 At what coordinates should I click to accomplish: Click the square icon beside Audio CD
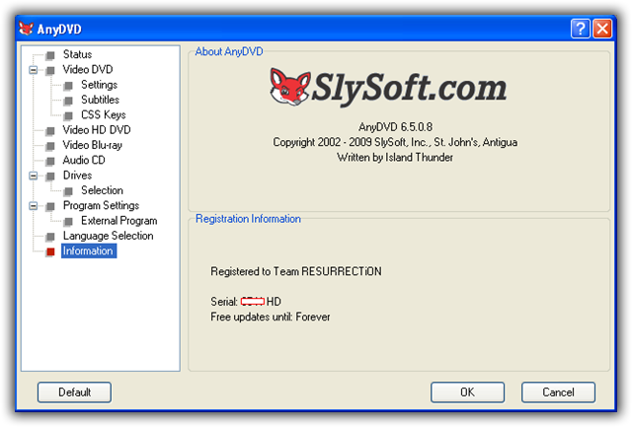tap(50, 161)
